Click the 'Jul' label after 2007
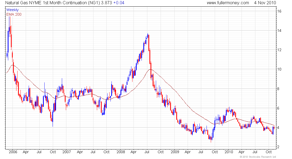Screen dimensions: 292x159 point(93,152)
